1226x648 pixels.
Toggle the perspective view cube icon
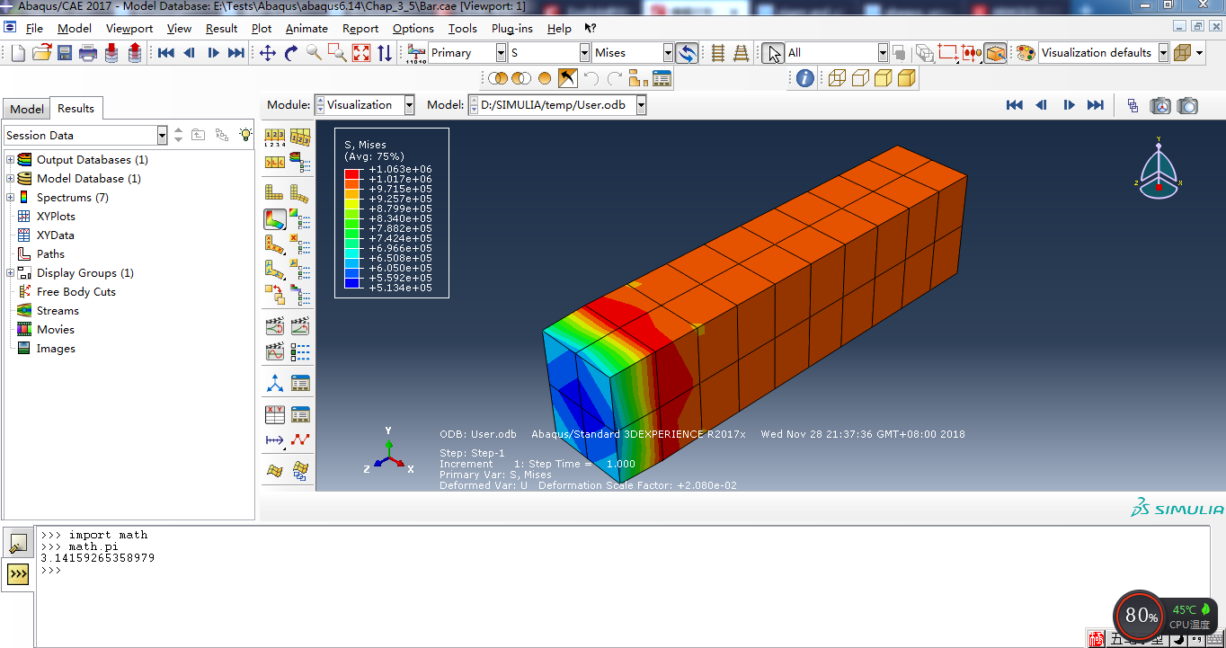click(994, 52)
